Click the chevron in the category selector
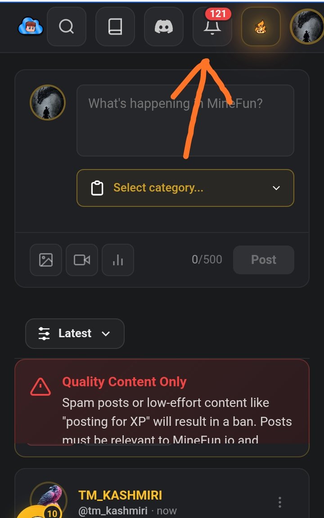Viewport: 324px width, 518px height. 276,188
